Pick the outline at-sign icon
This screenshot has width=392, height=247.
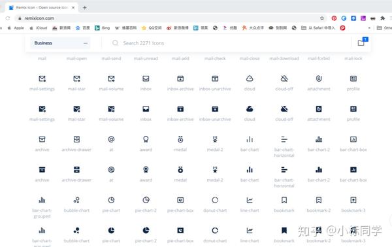click(111, 139)
